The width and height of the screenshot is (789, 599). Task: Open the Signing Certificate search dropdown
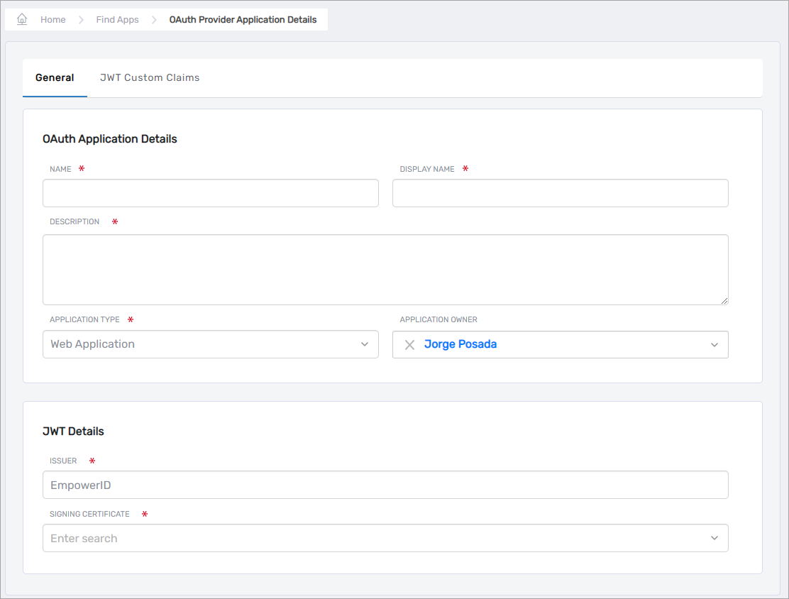(x=385, y=538)
